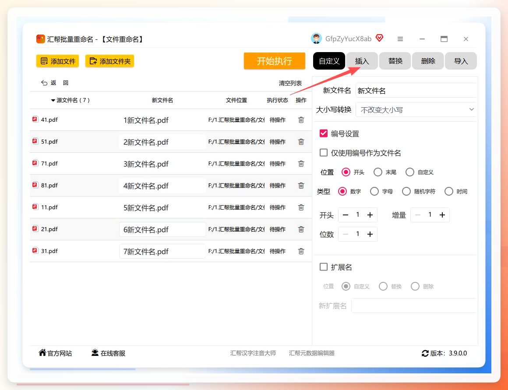Sort by 源文件名 column header arrow
508x390 pixels.
53,100
